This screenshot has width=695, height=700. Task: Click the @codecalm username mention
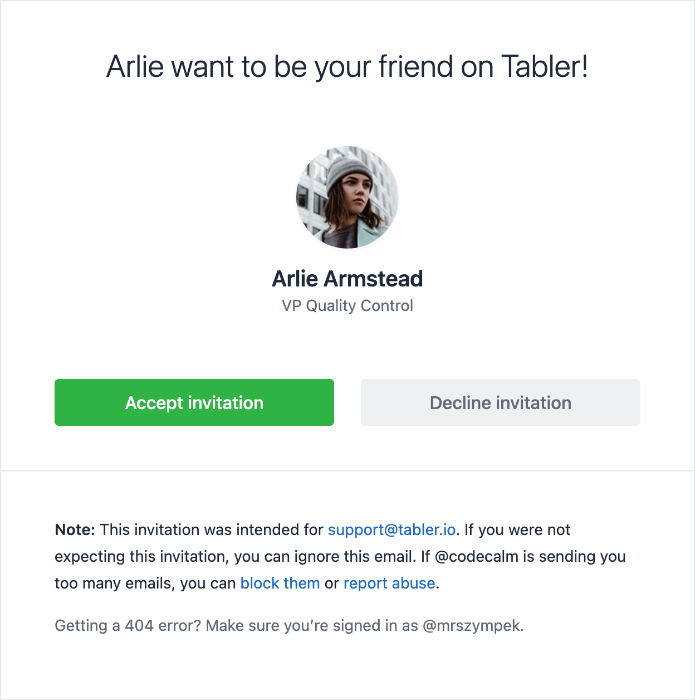tap(476, 556)
